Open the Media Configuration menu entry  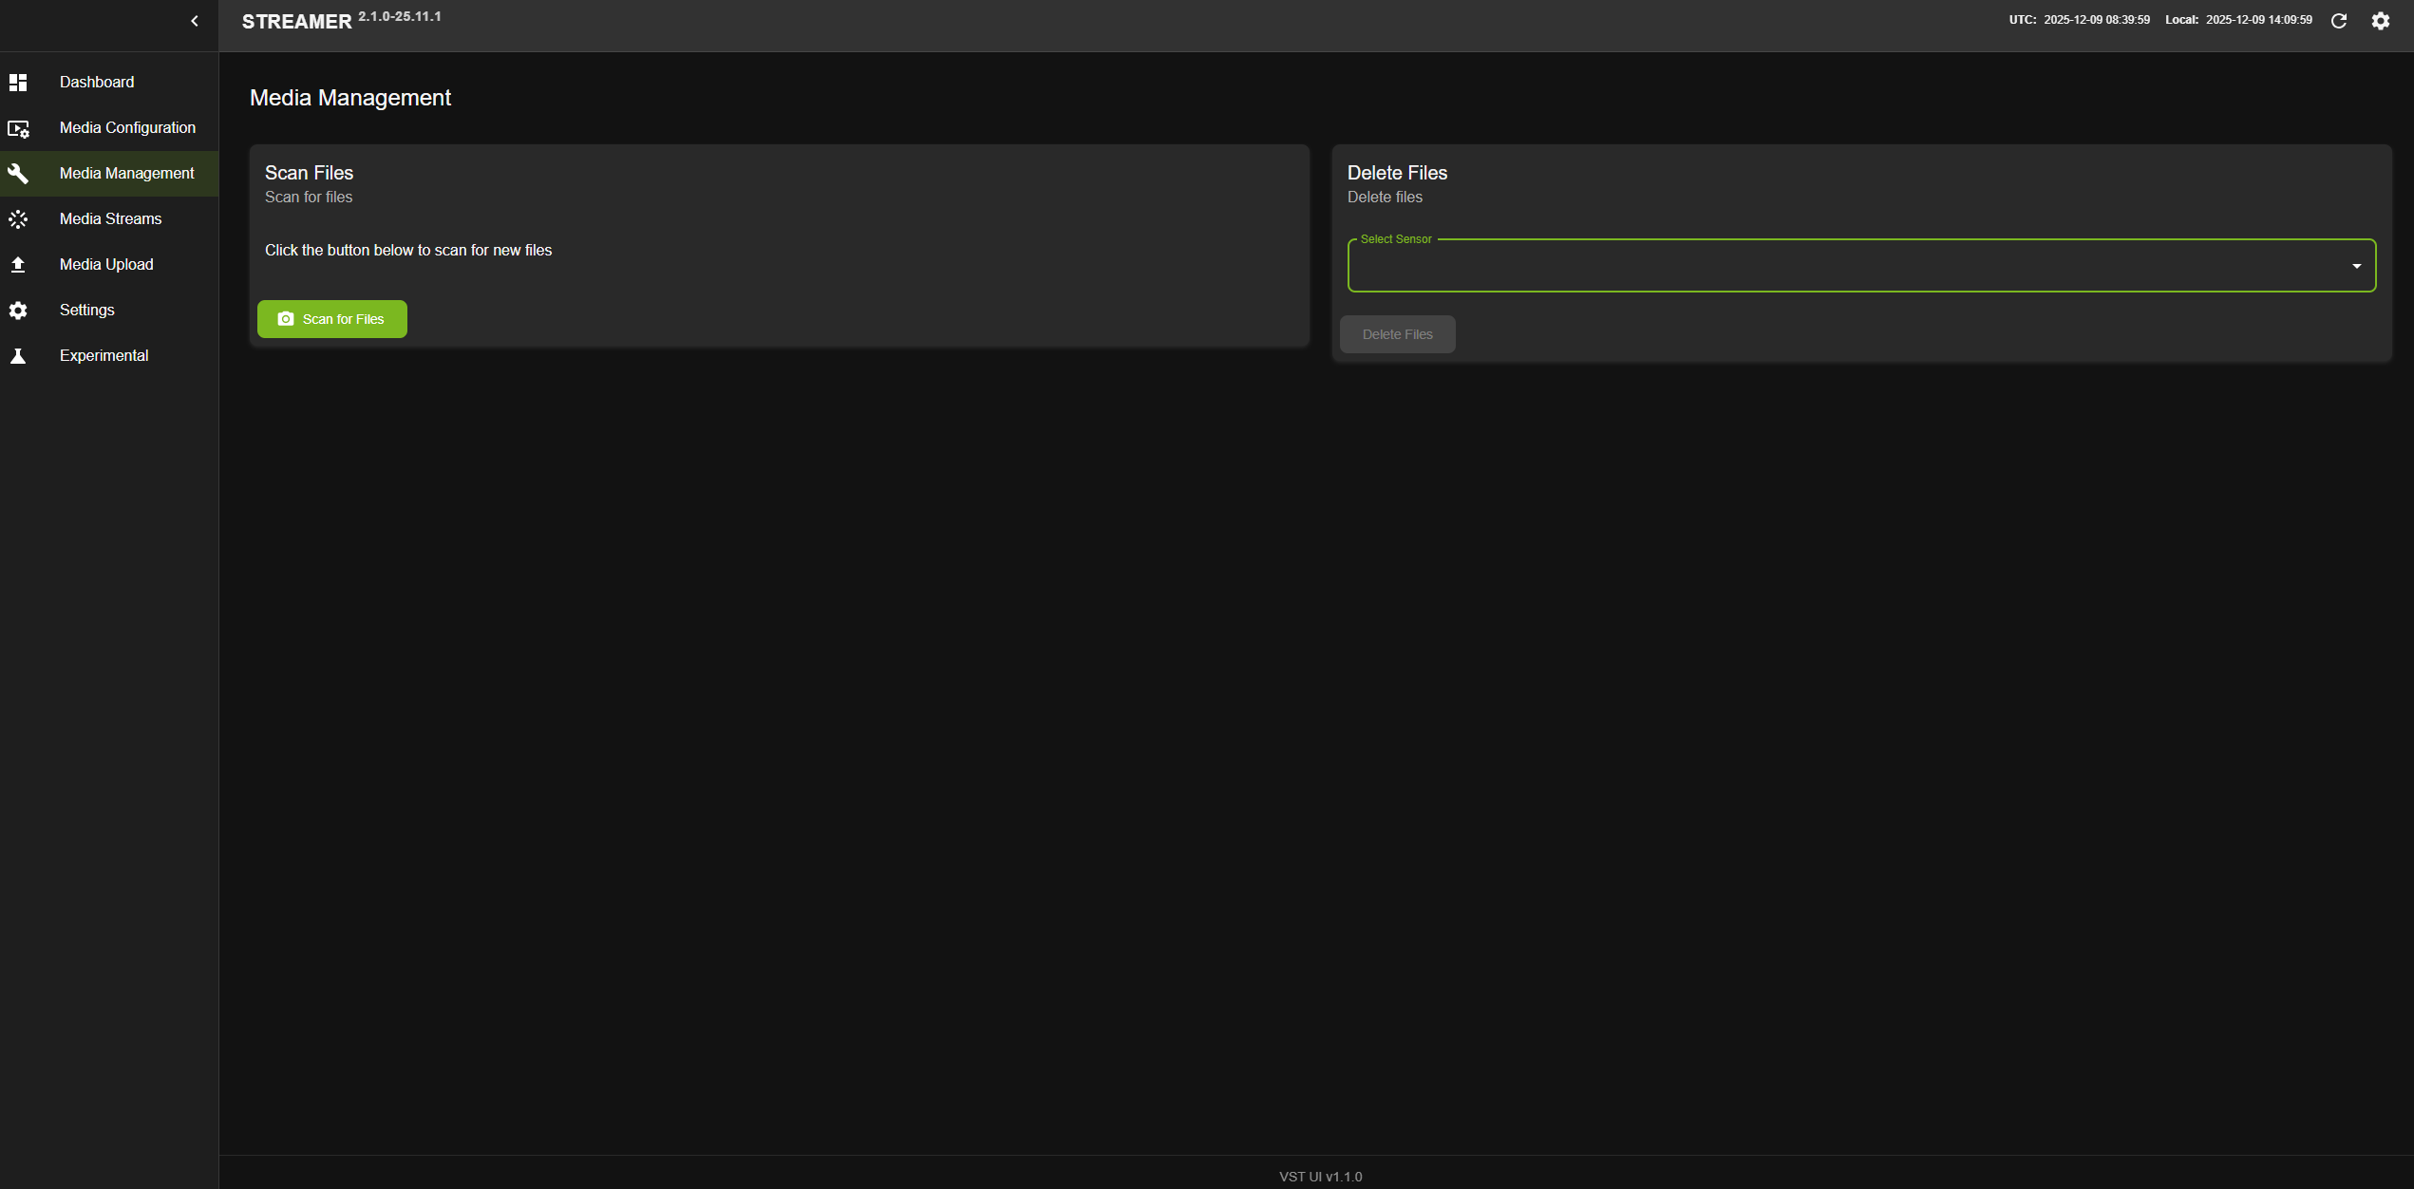coord(127,128)
